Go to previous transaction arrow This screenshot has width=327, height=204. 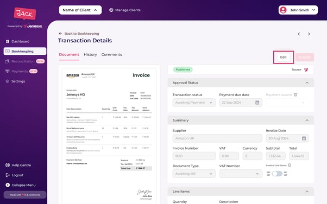pos(299,34)
